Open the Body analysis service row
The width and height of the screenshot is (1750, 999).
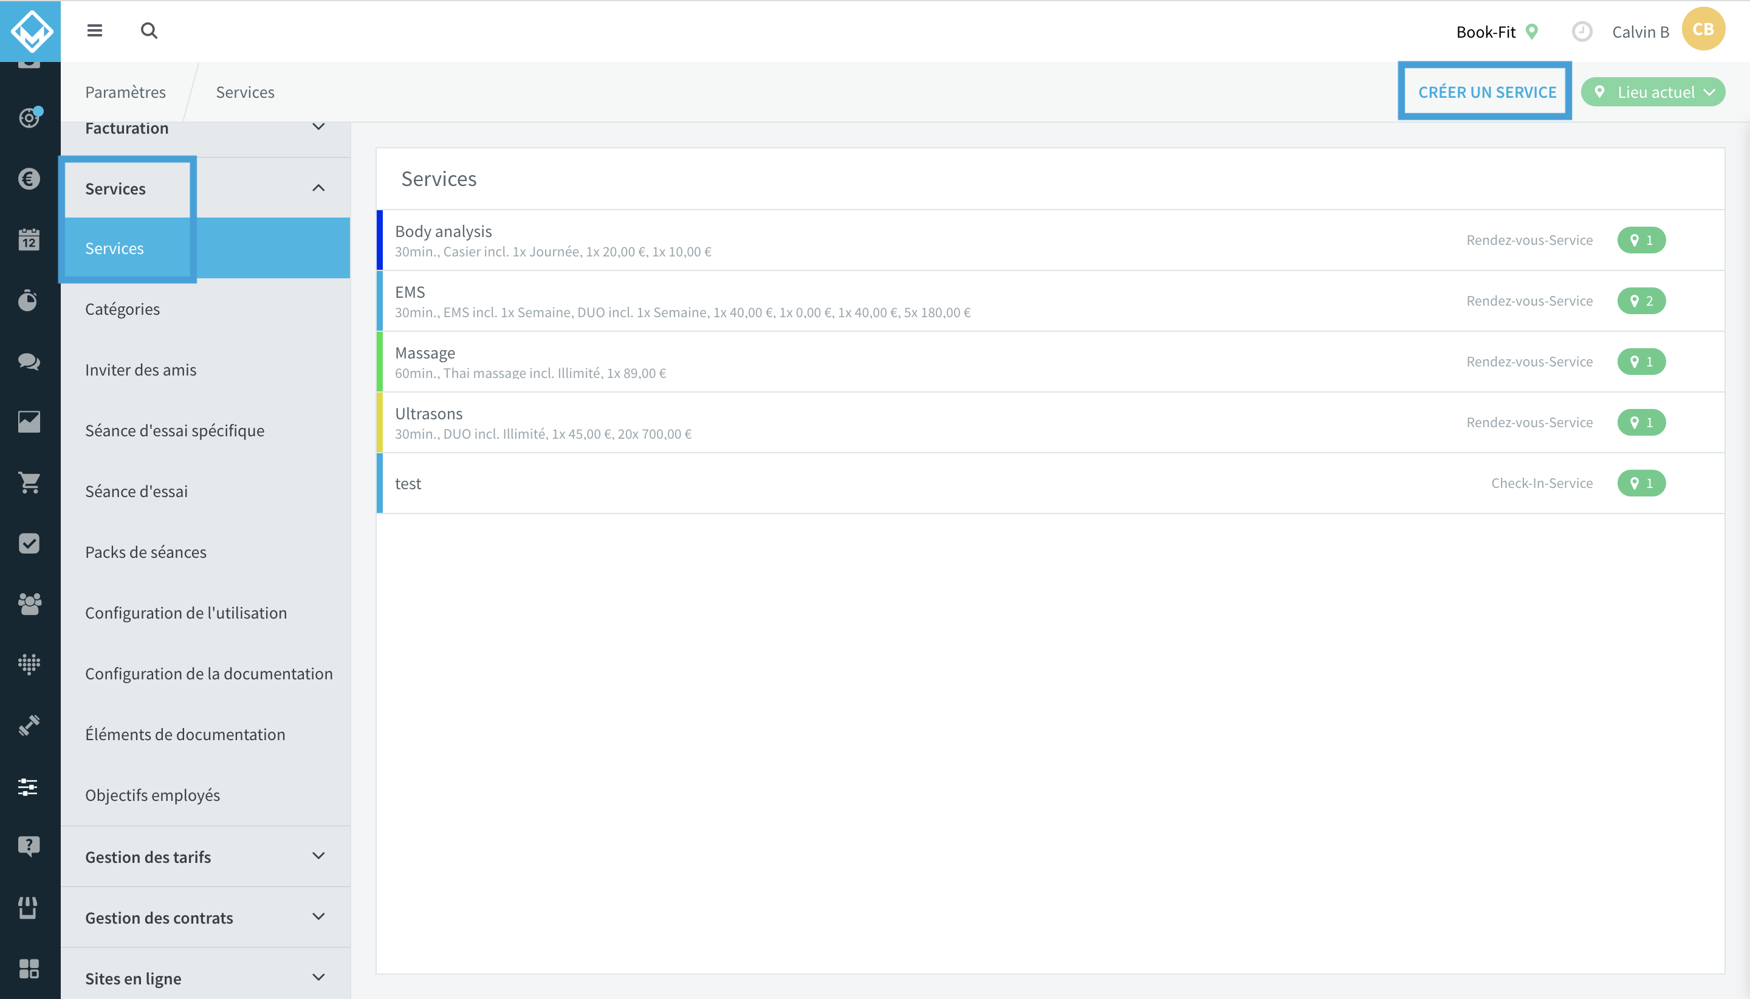pos(1050,240)
